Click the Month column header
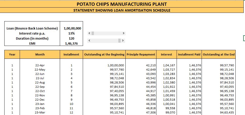Viewport: 245px width, 115px height. 40,54
